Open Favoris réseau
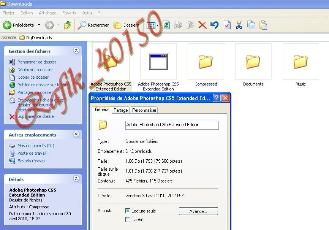Screen dimensions: 329x230 click(31, 161)
